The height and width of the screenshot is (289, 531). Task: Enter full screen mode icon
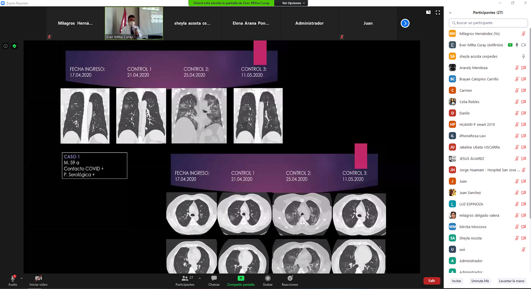tap(438, 12)
